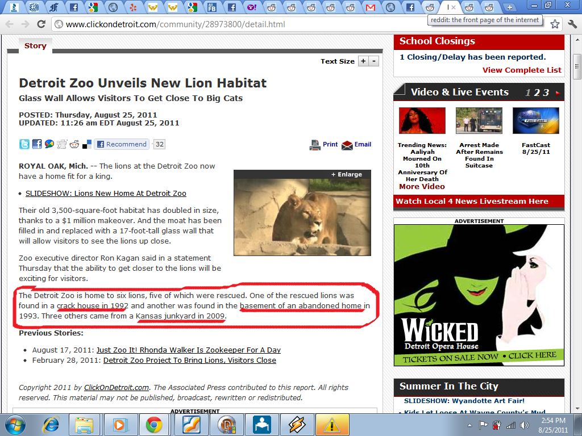Show hidden system tray icons
582x436 pixels.
click(469, 425)
